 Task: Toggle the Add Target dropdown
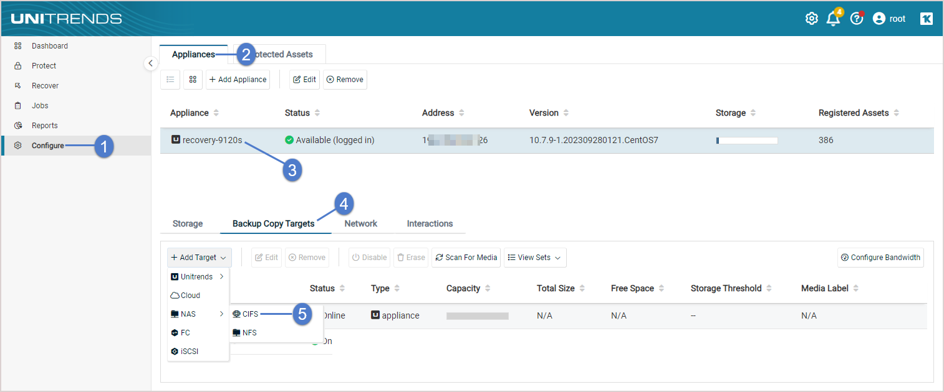[x=199, y=258]
